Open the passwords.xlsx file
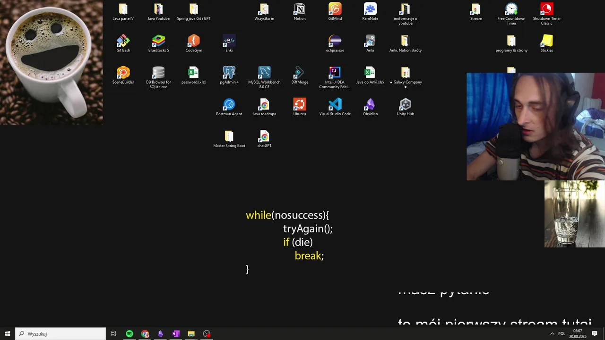This screenshot has height=340, width=605. 194,76
